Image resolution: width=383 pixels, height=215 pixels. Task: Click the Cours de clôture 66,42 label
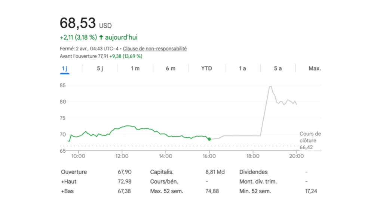pyautogui.click(x=310, y=141)
